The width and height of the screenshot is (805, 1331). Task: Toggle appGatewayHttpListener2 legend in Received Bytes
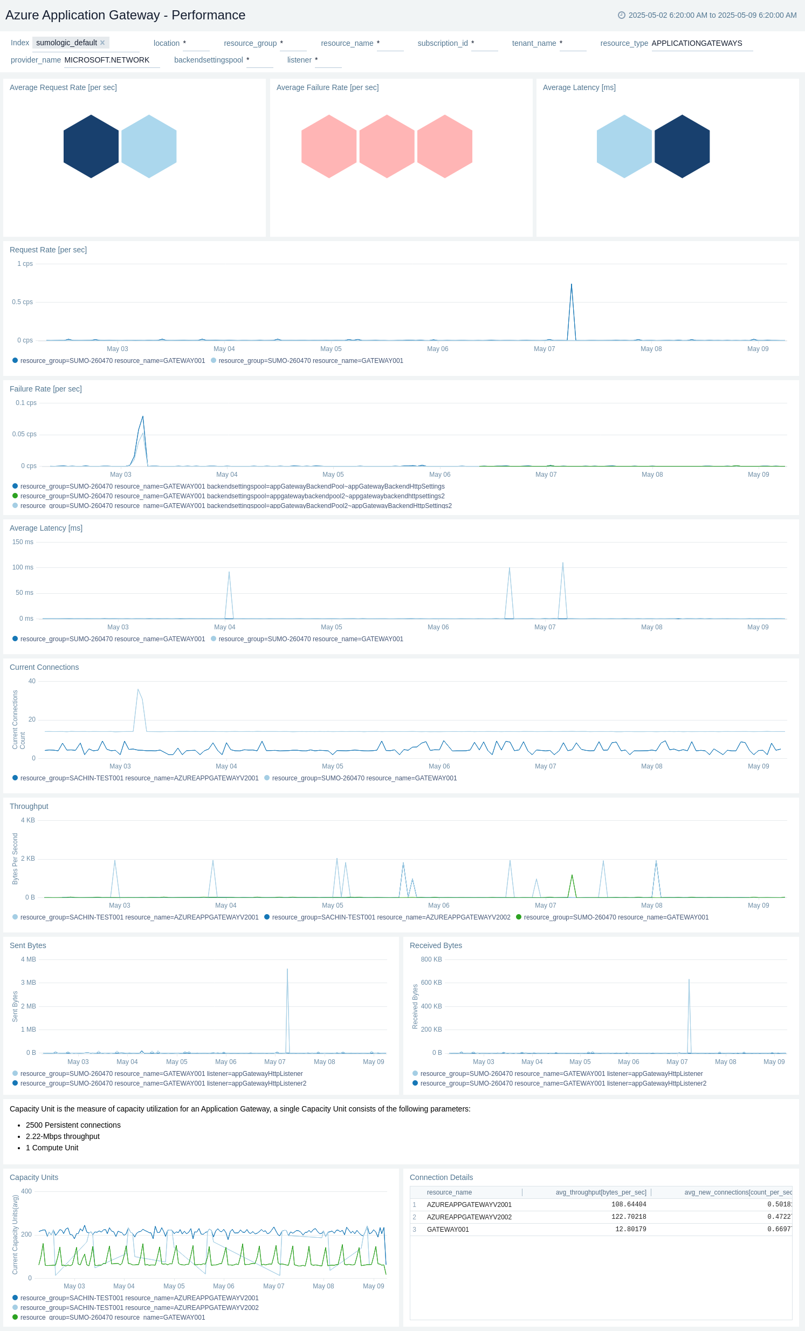coord(559,1083)
